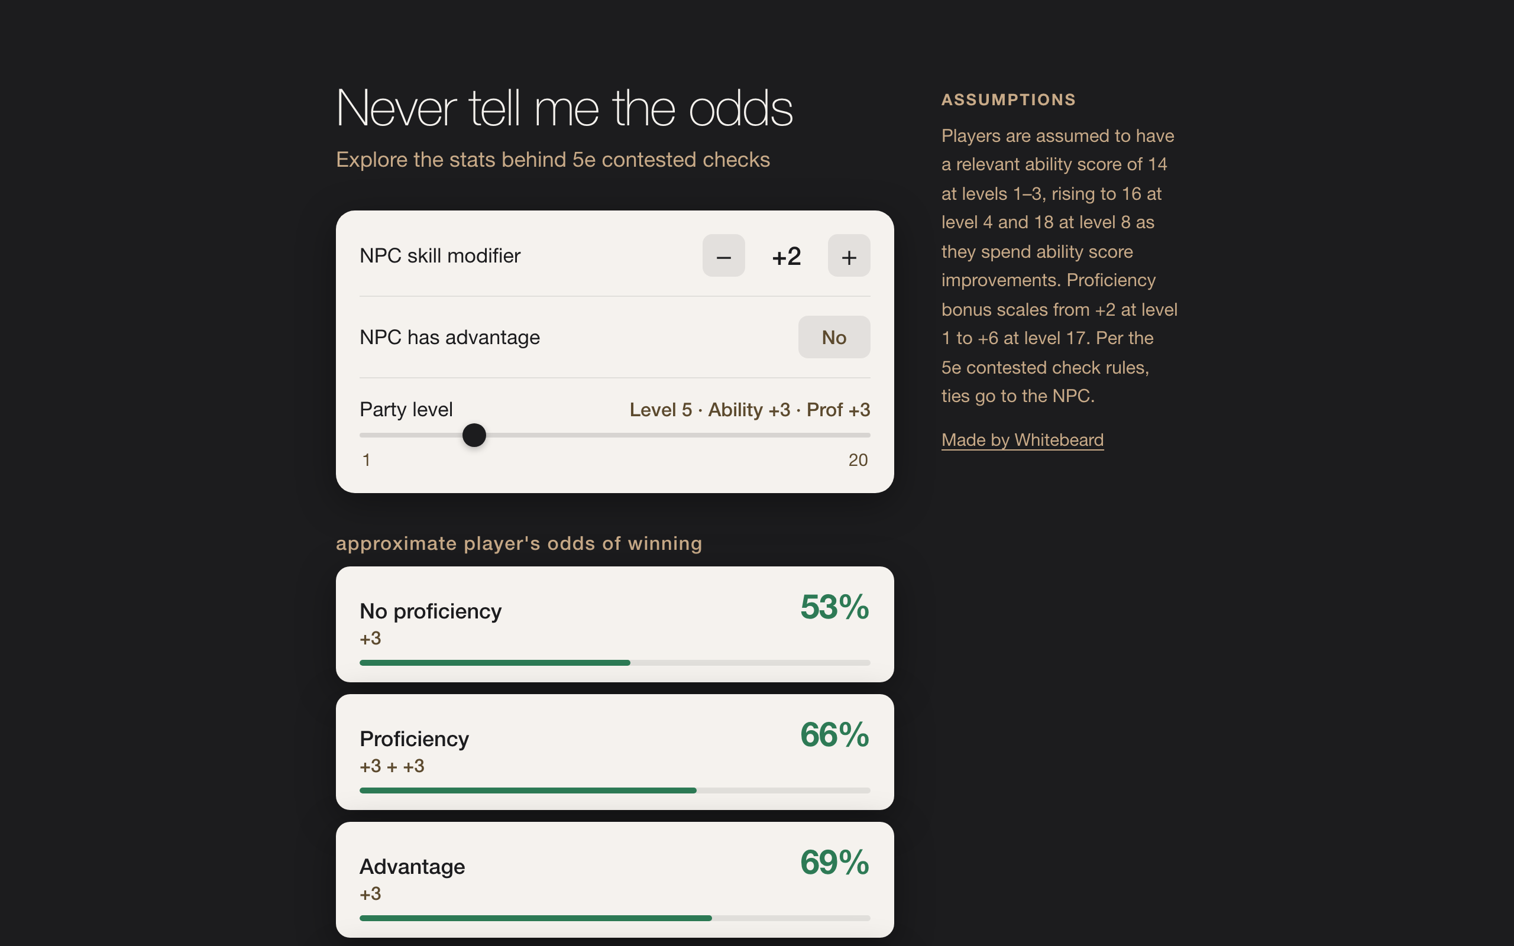Image resolution: width=1514 pixels, height=946 pixels.
Task: Decrease the NPC skill modifier with minus
Action: click(723, 256)
